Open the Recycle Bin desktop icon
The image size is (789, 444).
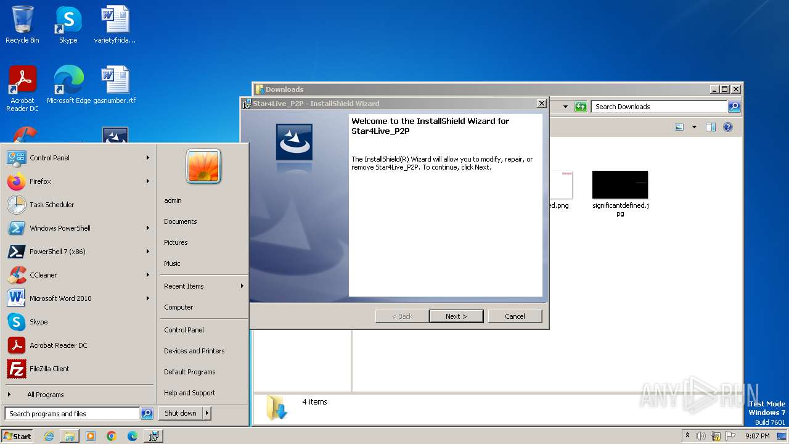[x=22, y=25]
